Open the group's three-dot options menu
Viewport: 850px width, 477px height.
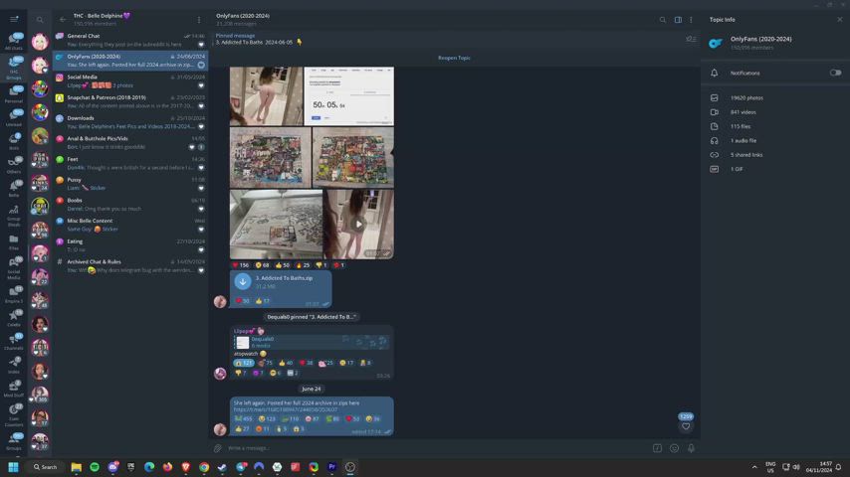tap(199, 20)
